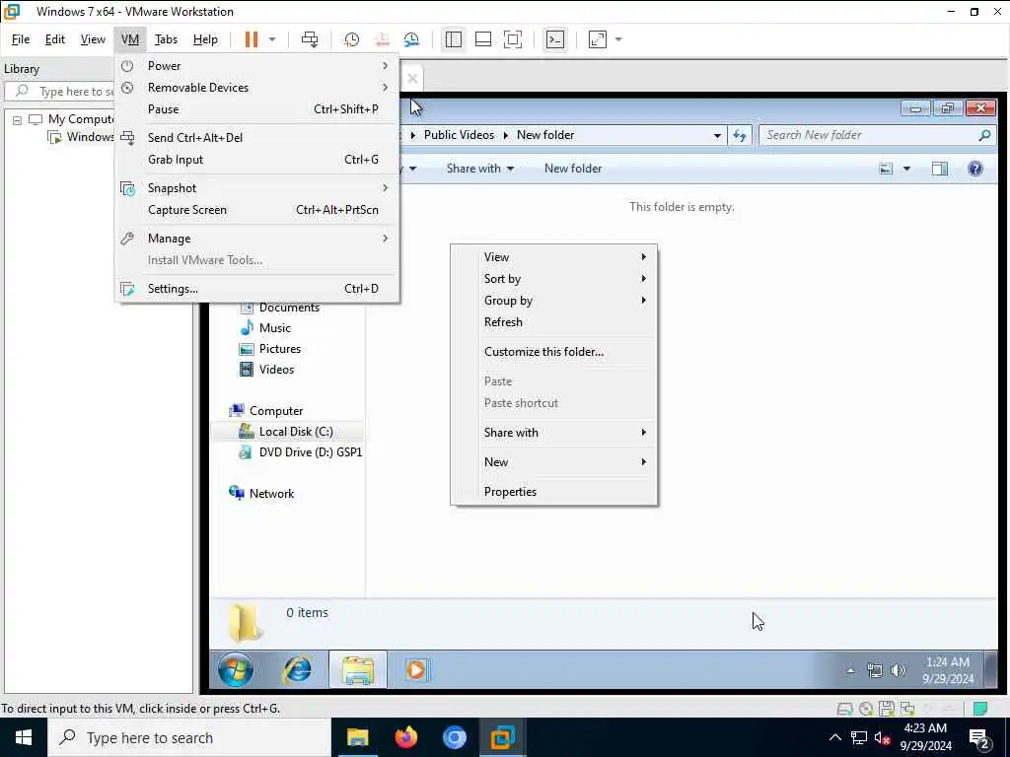1010x757 pixels.
Task: Click the Send Ctrl+Alt+Del toolbar icon
Action: [x=310, y=39]
